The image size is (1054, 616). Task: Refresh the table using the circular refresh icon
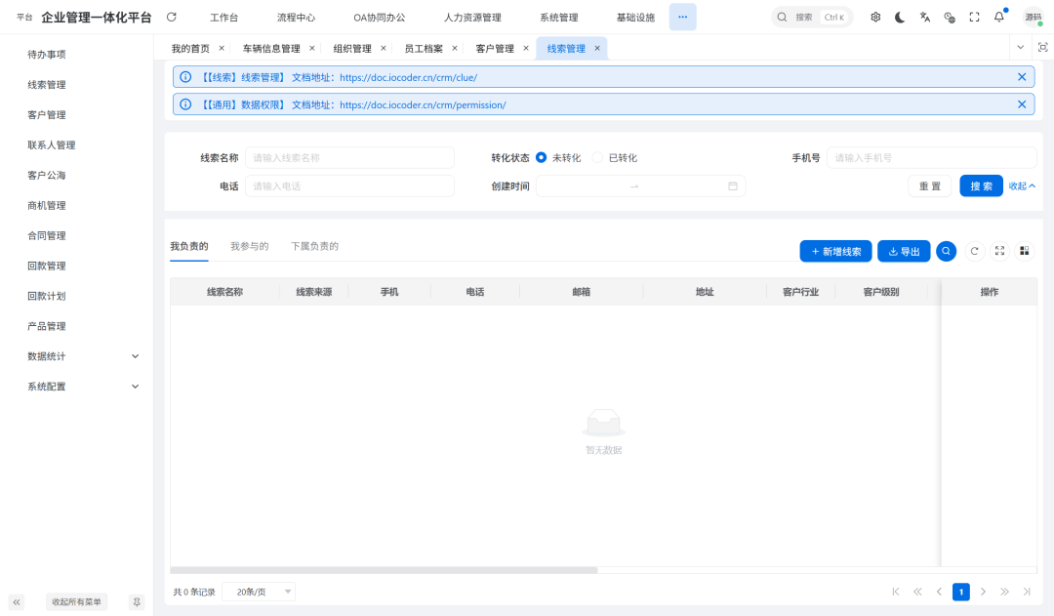click(x=974, y=251)
